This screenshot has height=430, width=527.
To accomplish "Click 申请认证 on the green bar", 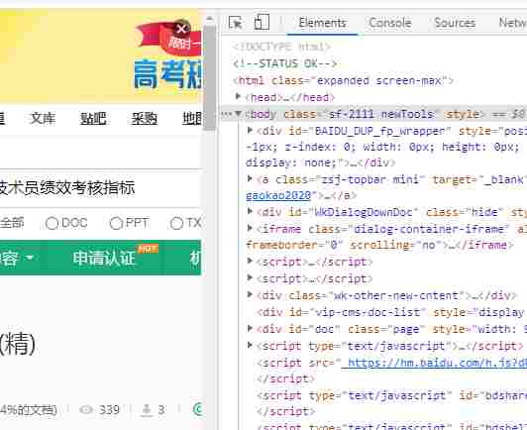I will (104, 259).
